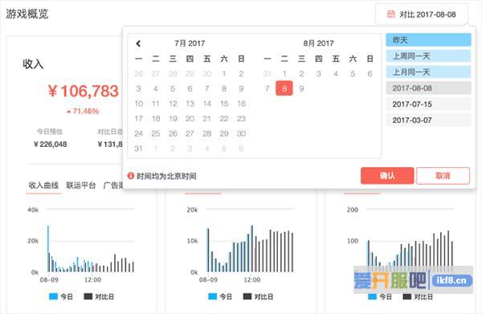Click the 71.46% growth indicator
The width and height of the screenshot is (482, 314).
pyautogui.click(x=83, y=111)
